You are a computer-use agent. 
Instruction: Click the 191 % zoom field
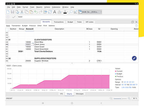click(135, 98)
